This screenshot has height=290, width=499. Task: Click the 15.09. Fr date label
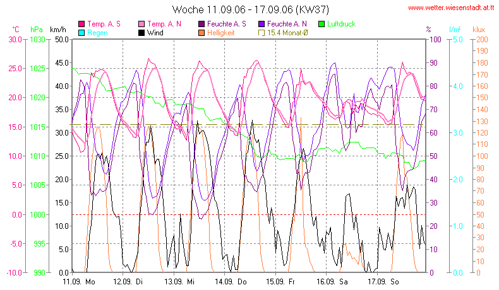pyautogui.click(x=280, y=281)
